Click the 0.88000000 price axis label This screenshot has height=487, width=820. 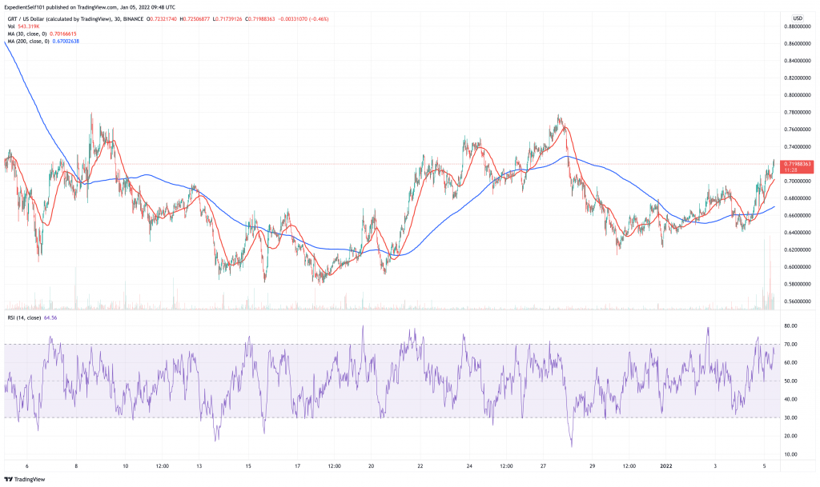[797, 26]
